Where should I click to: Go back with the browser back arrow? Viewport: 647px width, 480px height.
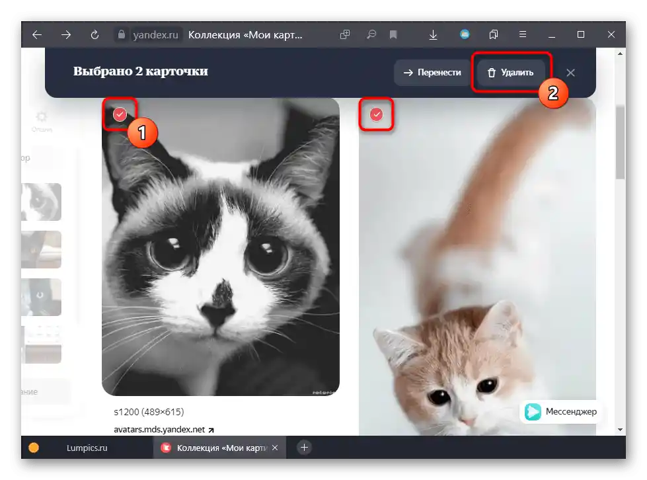coord(37,34)
